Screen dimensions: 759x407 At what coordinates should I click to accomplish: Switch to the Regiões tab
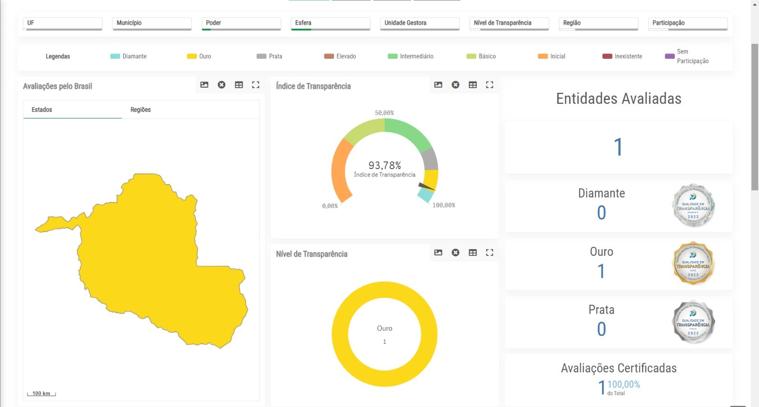pos(140,109)
